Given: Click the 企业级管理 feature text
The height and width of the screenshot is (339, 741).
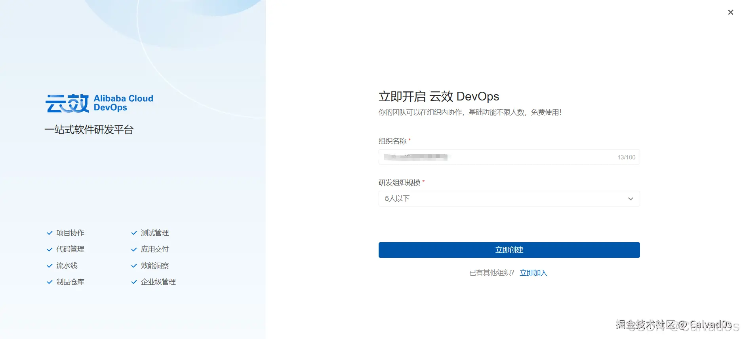Looking at the screenshot, I should point(158,282).
